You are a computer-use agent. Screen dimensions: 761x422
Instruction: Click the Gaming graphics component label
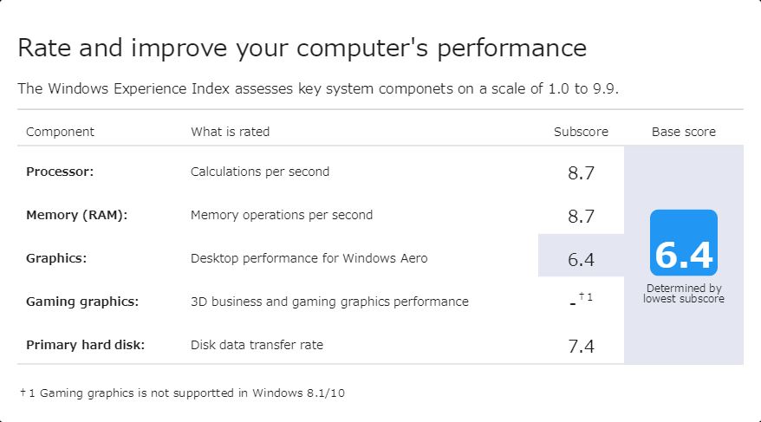pos(82,302)
